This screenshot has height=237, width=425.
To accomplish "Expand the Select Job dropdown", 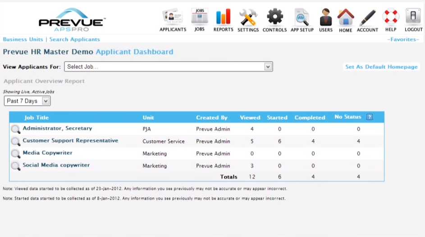I will point(168,67).
